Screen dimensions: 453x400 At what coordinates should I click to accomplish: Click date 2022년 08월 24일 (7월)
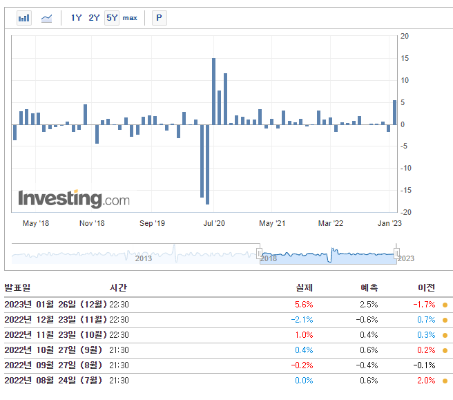point(53,381)
